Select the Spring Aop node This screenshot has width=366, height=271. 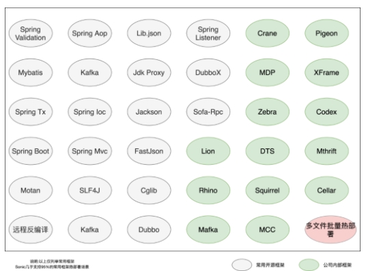coord(89,33)
